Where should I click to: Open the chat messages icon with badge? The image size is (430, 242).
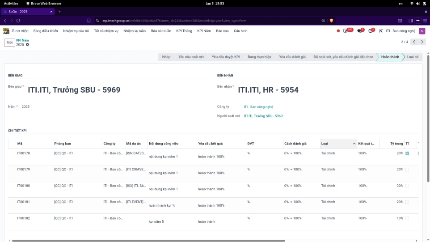click(359, 31)
